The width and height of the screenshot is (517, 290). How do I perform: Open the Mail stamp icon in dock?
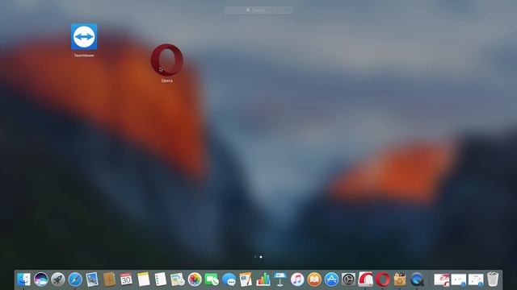coord(92,280)
